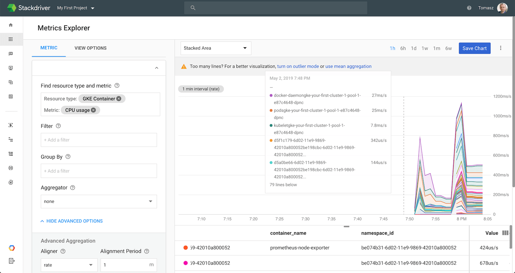Screen dimensions: 515x273
Task: Remove the CPU usage metric chip
Action: pyautogui.click(x=93, y=110)
